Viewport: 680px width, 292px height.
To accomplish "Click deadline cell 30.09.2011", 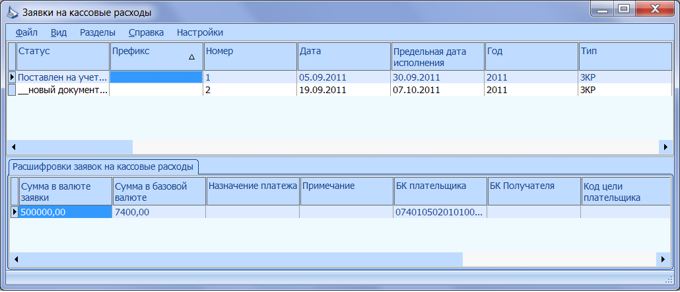I will pyautogui.click(x=438, y=77).
